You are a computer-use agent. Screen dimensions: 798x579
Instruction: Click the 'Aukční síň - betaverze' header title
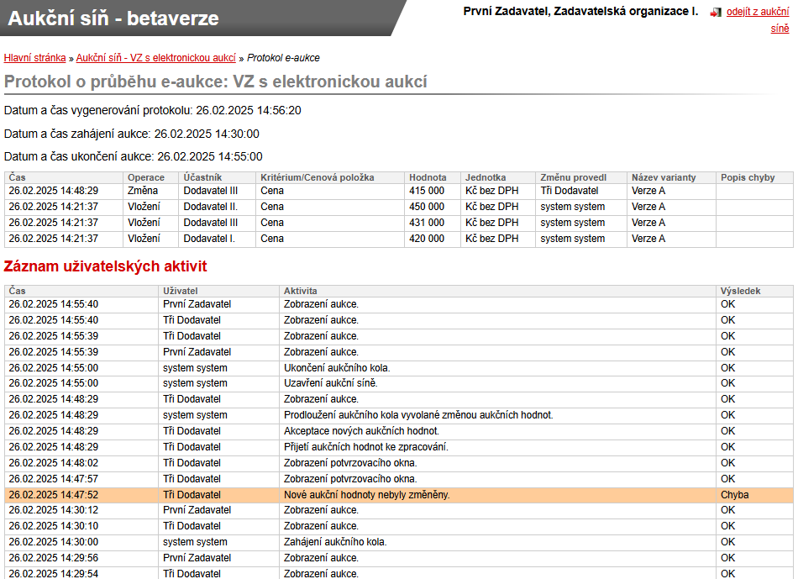click(x=113, y=18)
